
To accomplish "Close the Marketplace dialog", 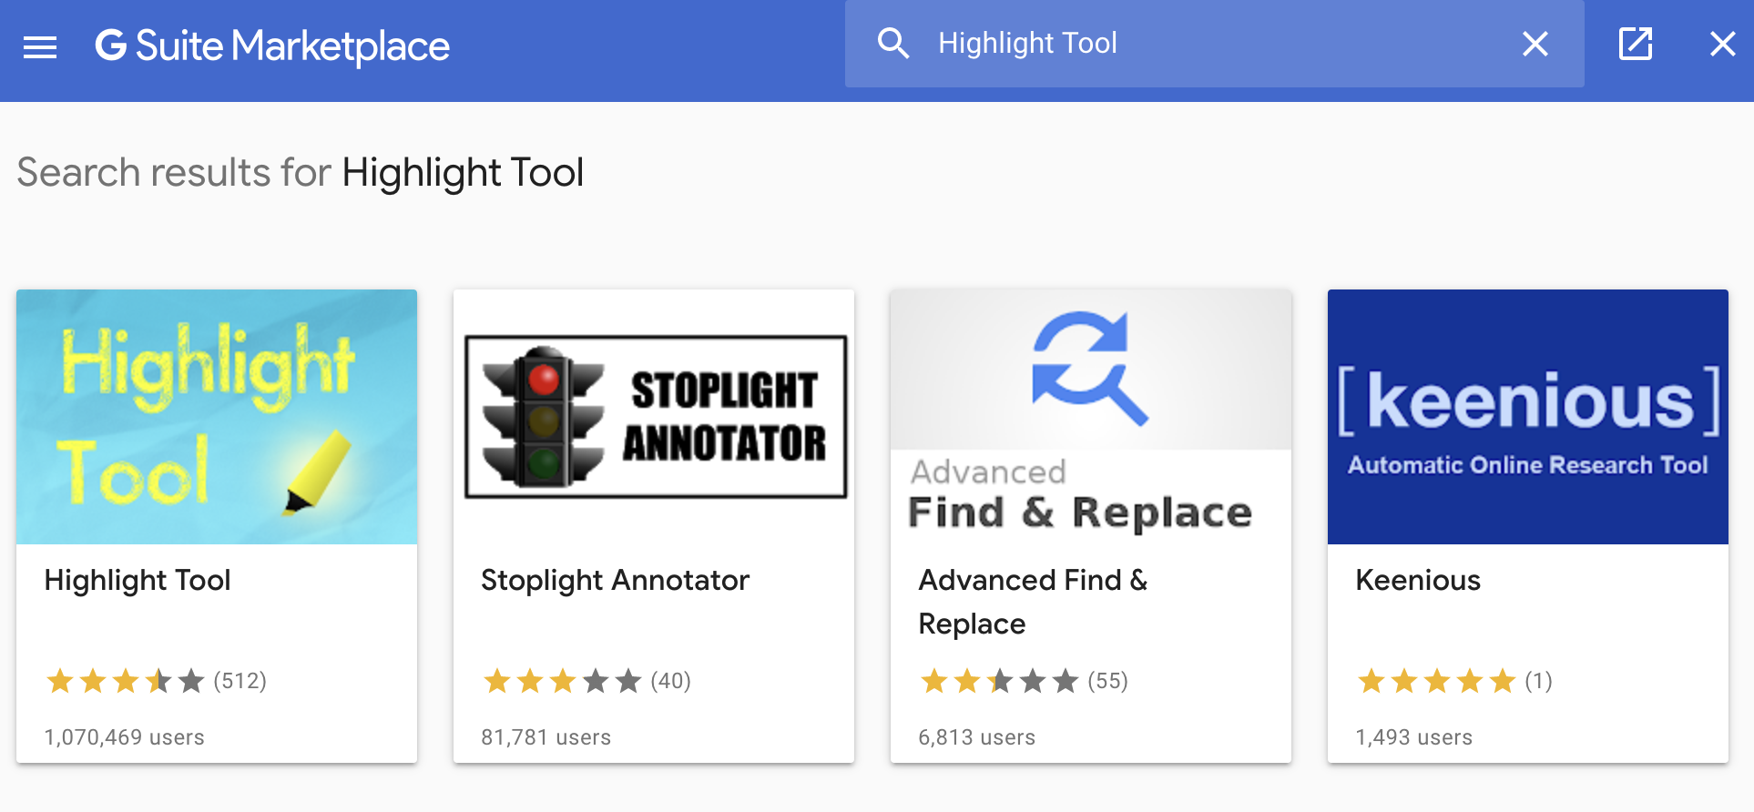I will 1722,44.
